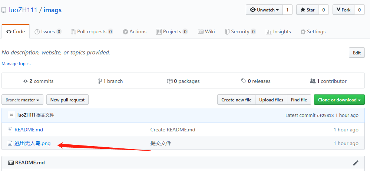Screen dimensions: 370x171
Task: View the 1 contributor page
Action: pyautogui.click(x=328, y=81)
